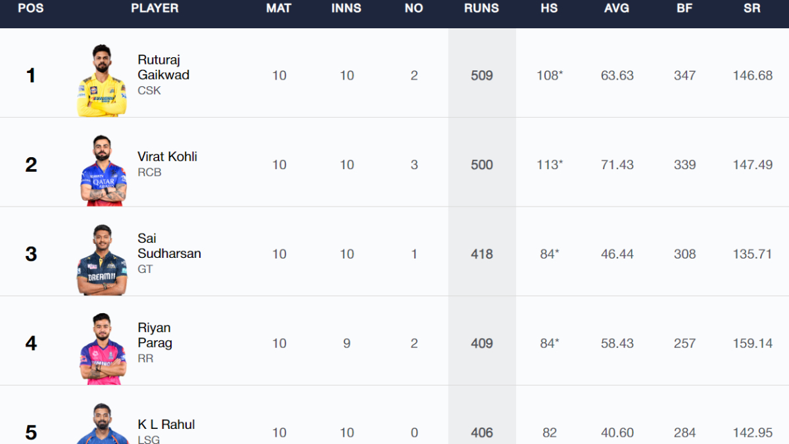Click the BF column header
Image resolution: width=789 pixels, height=444 pixels.
pos(684,9)
